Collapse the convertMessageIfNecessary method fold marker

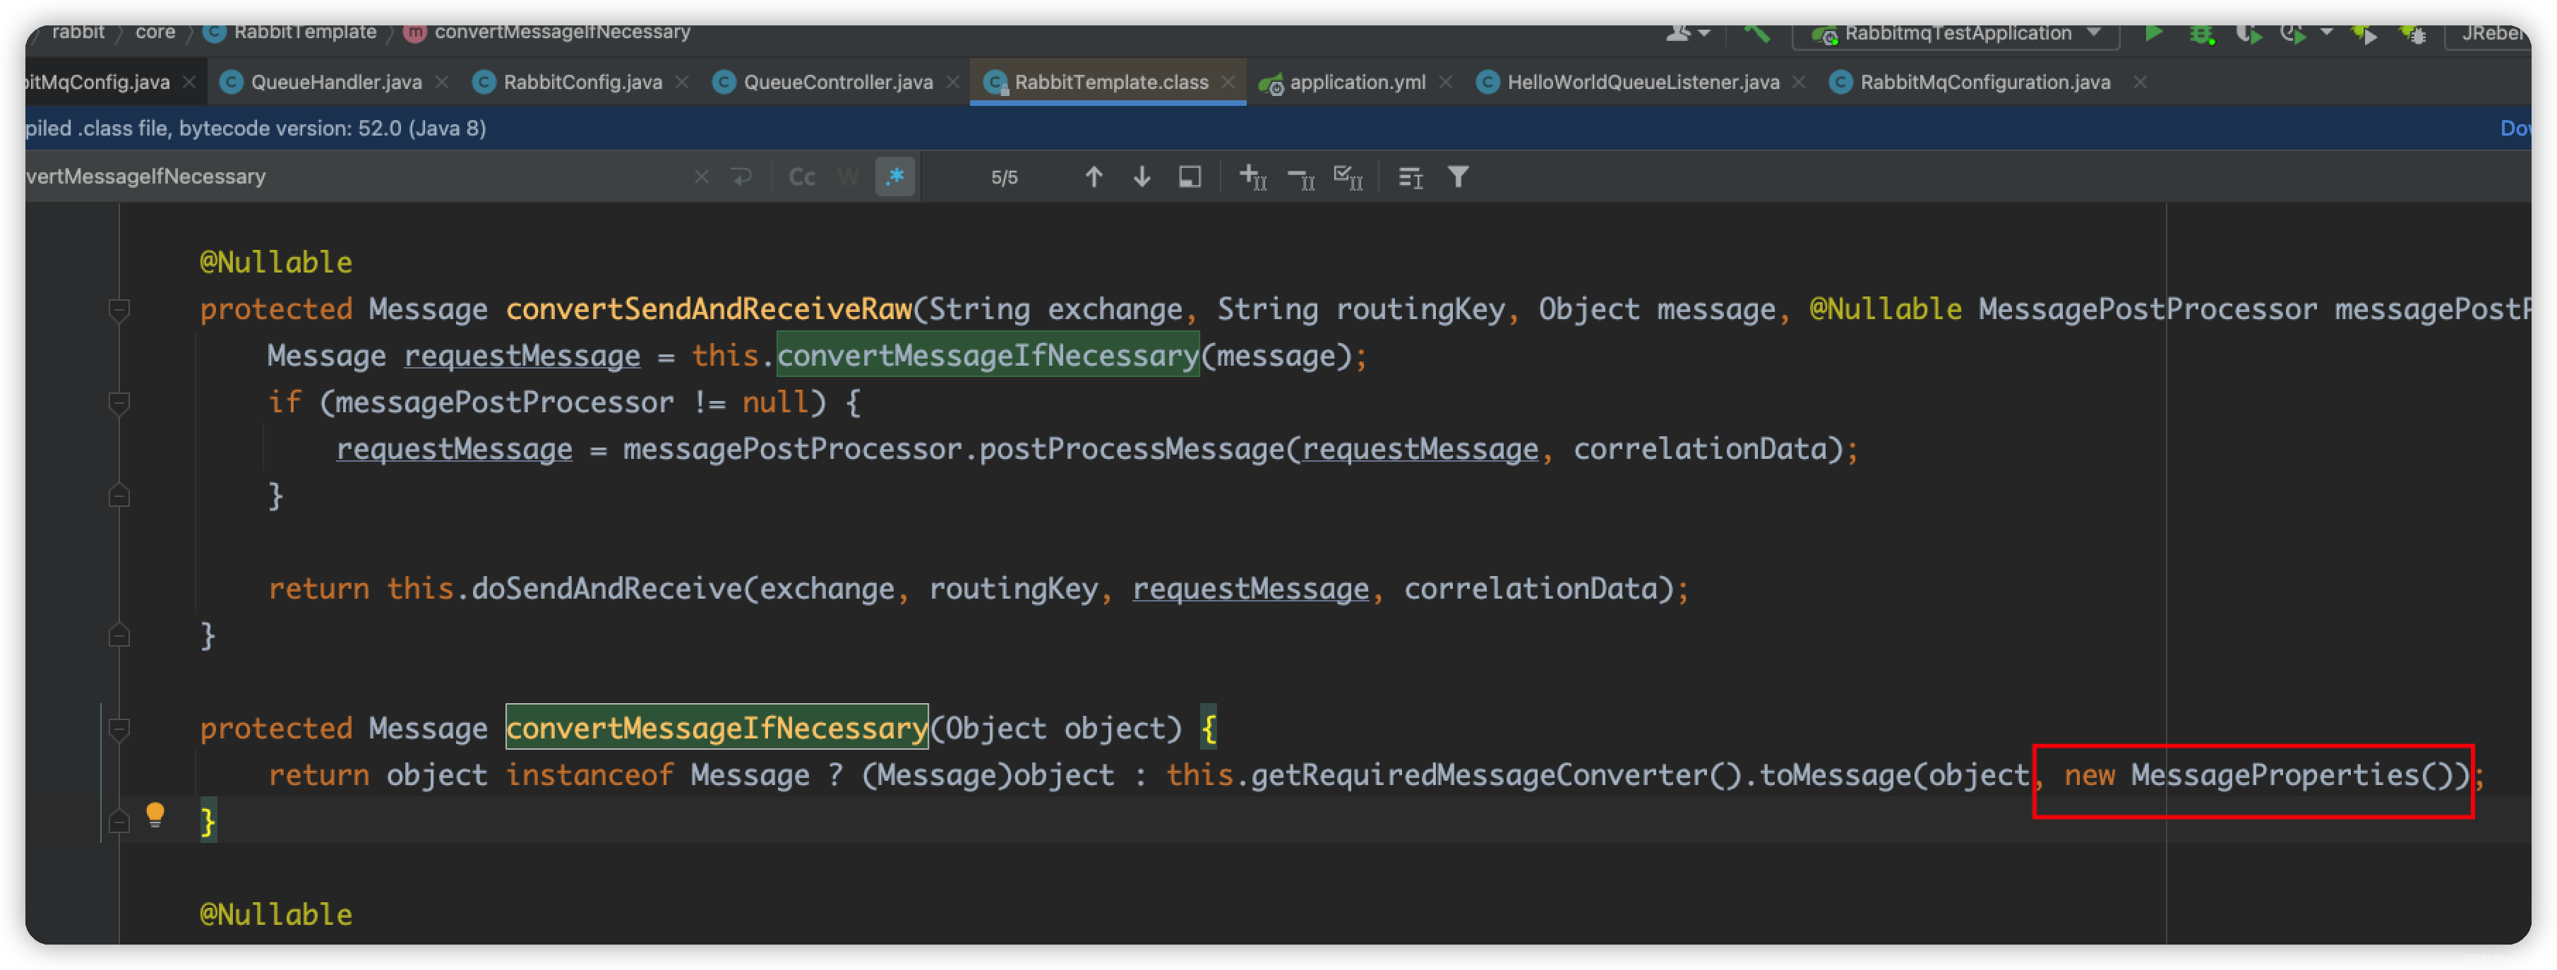[119, 729]
